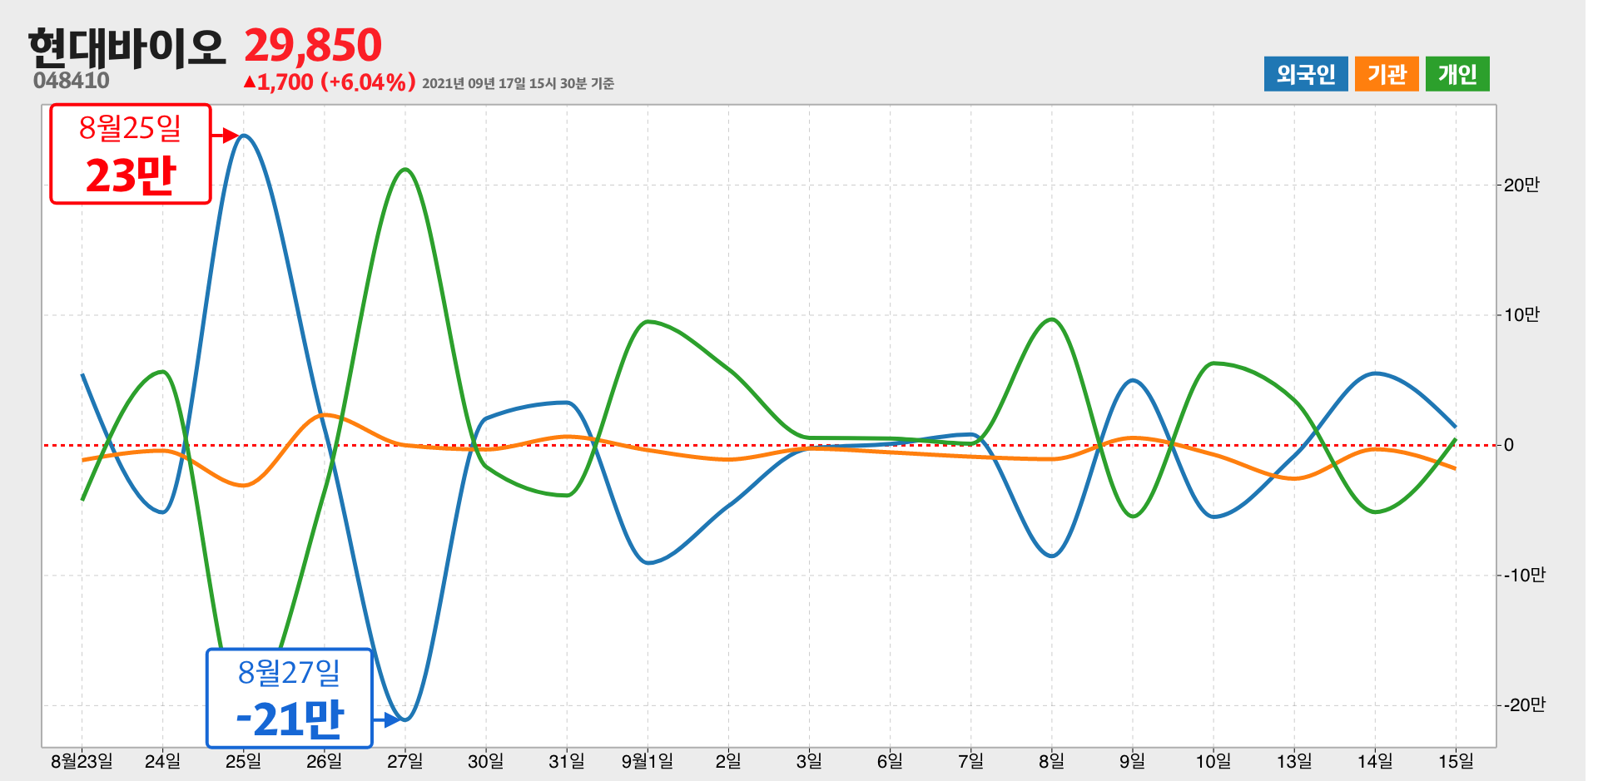The image size is (1598, 781).
Task: Click the blue line trough on 8일
Action: [x=1052, y=556]
